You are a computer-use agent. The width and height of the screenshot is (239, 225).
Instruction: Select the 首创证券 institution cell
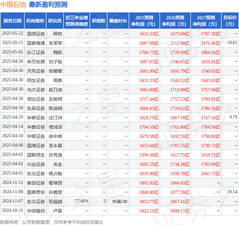tap(36, 183)
